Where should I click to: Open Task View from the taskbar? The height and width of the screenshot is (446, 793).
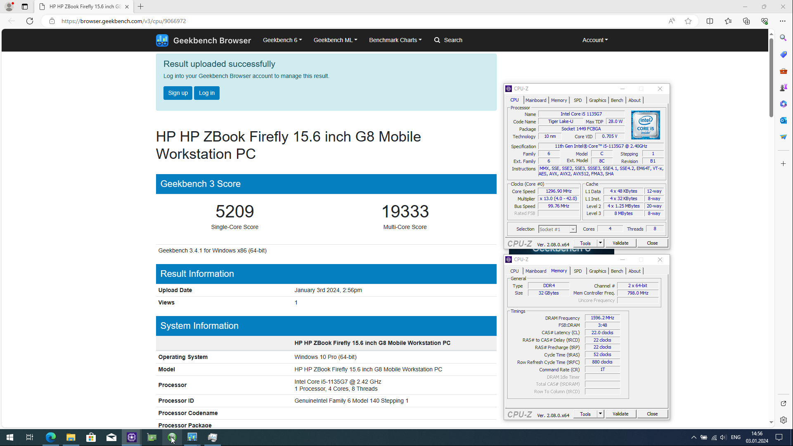point(30,437)
